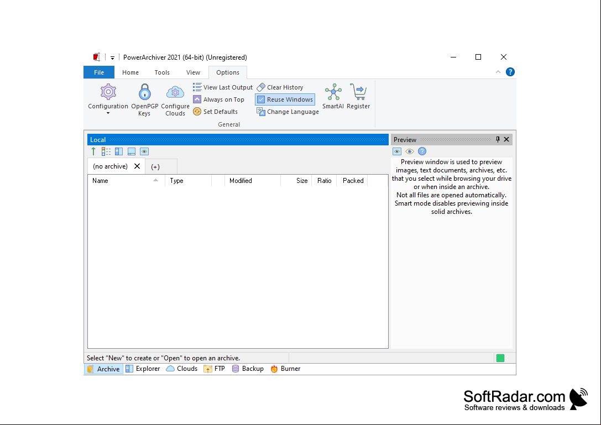The width and height of the screenshot is (601, 425).
Task: Sort the list by Modified column
Action: 253,181
